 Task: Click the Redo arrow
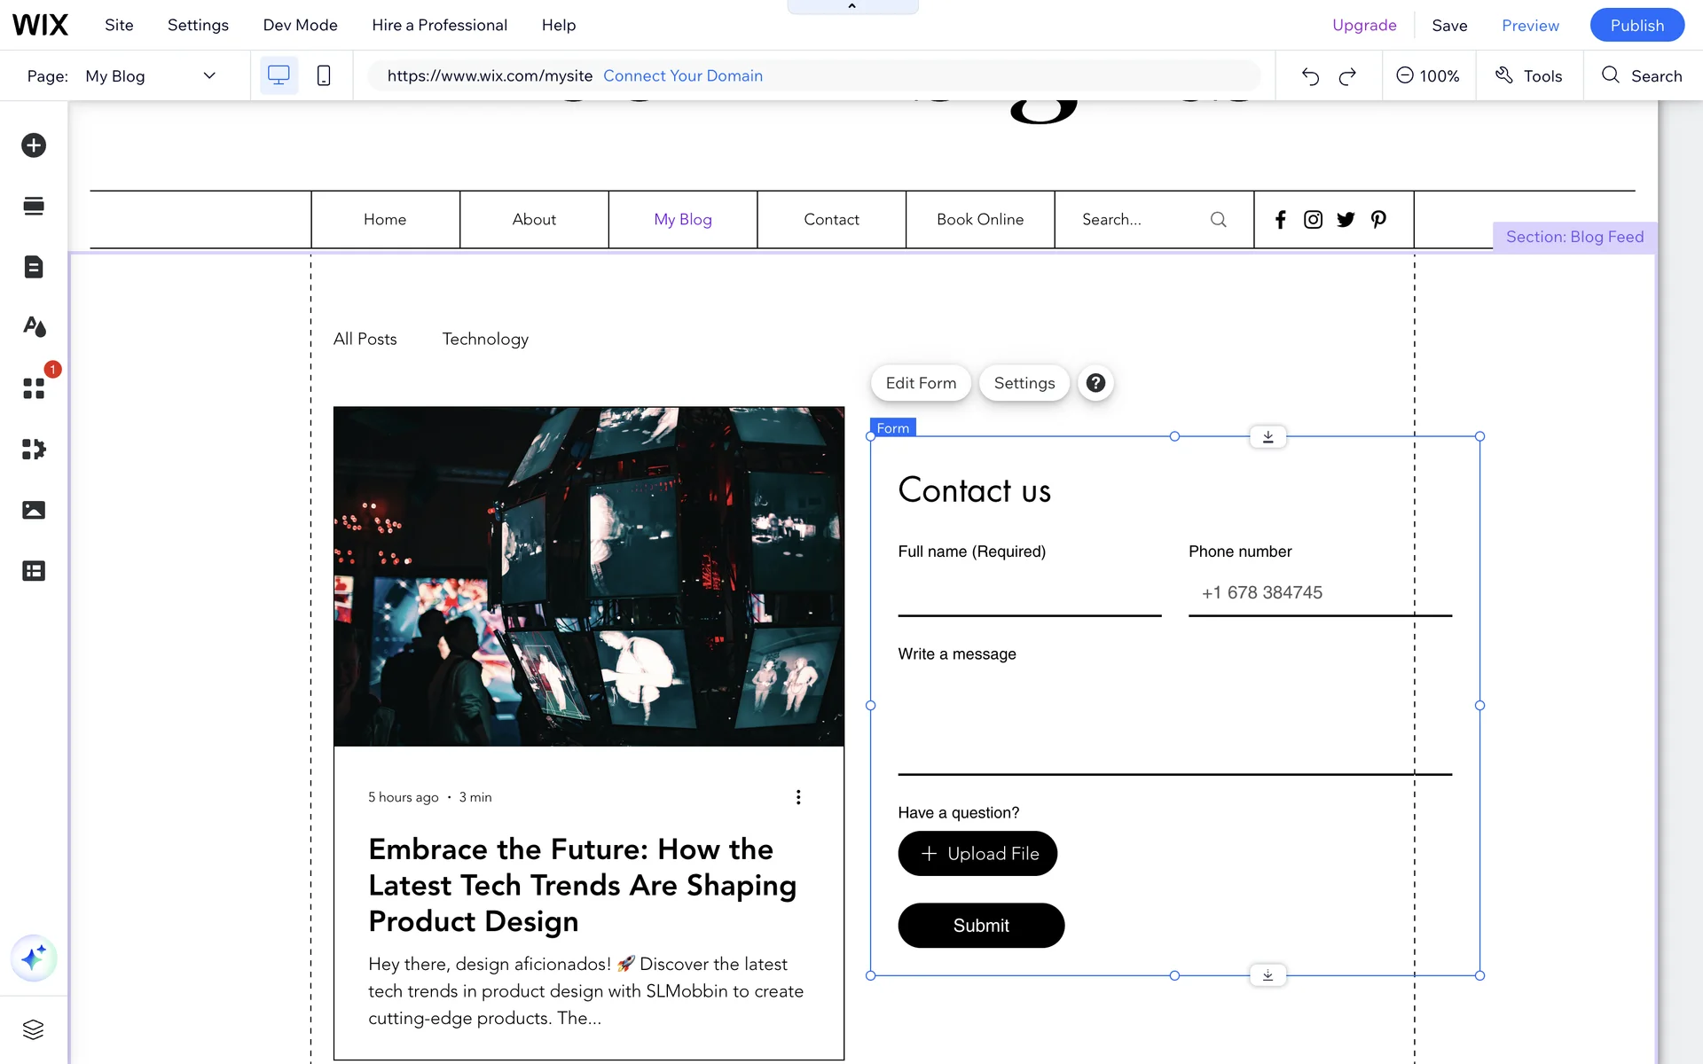[1347, 76]
